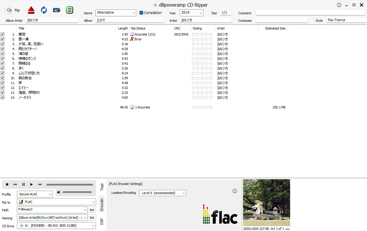This screenshot has height=231, width=367.
Task: Uncheck track 12 checkbox
Action: (x=2, y=88)
